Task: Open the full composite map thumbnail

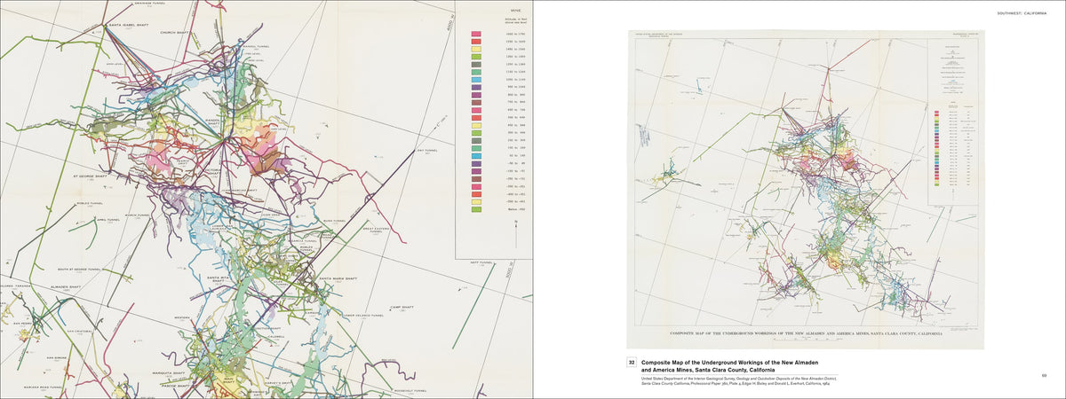Action: pyautogui.click(x=807, y=188)
